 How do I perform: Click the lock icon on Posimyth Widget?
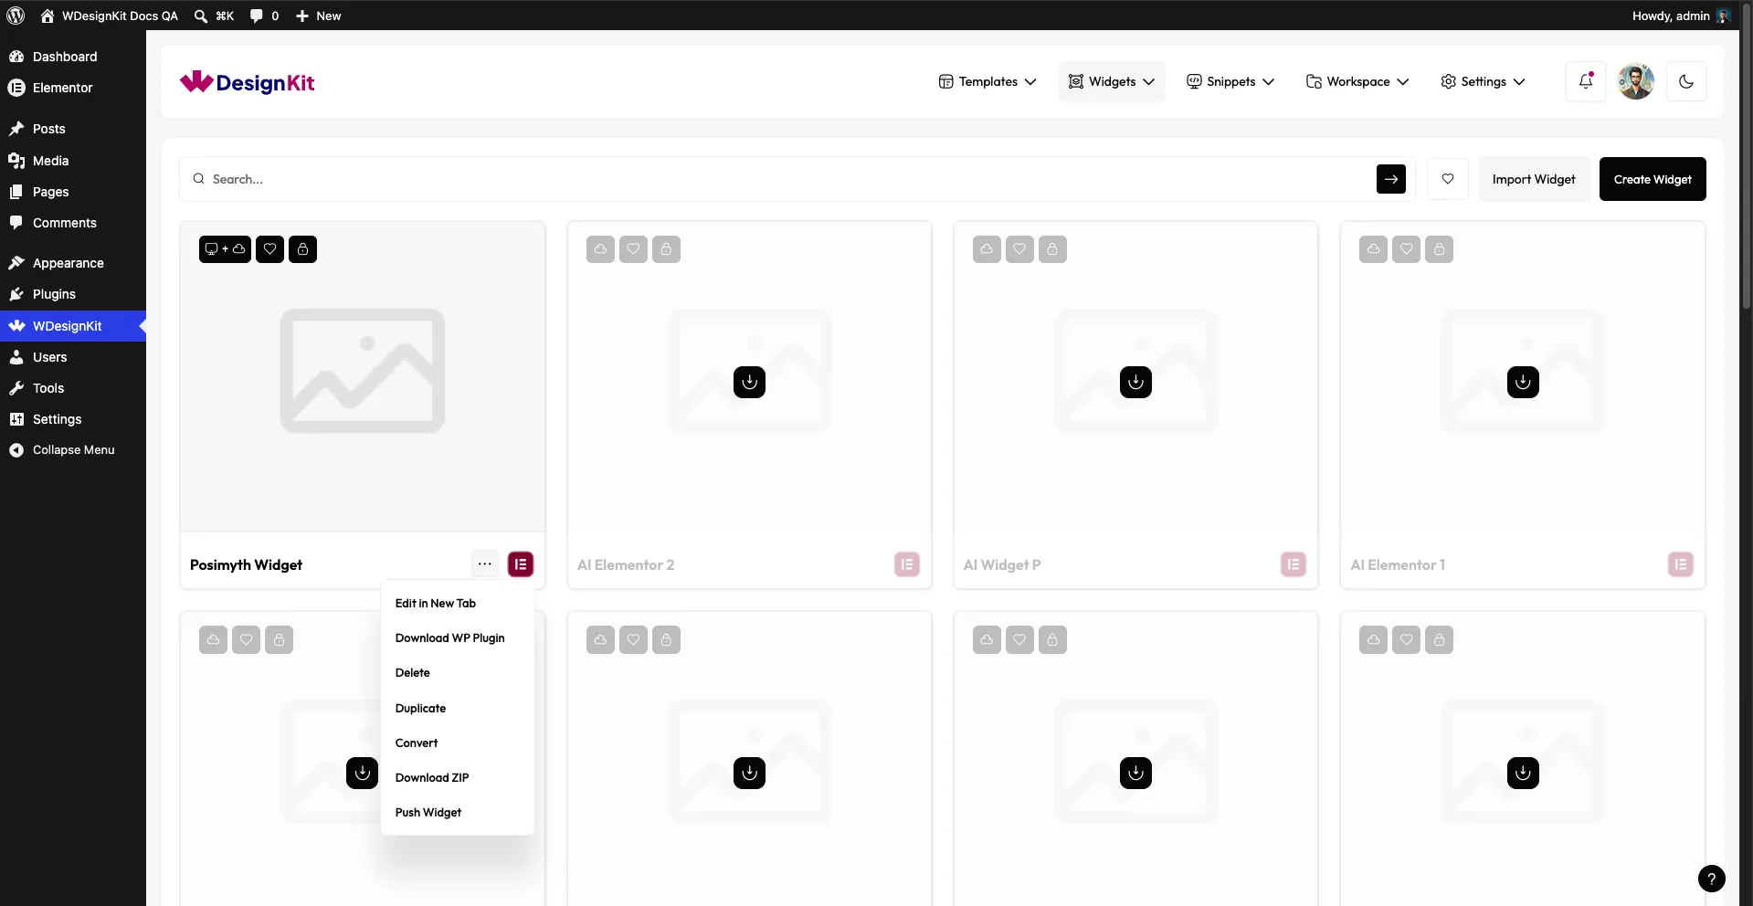tap(302, 249)
